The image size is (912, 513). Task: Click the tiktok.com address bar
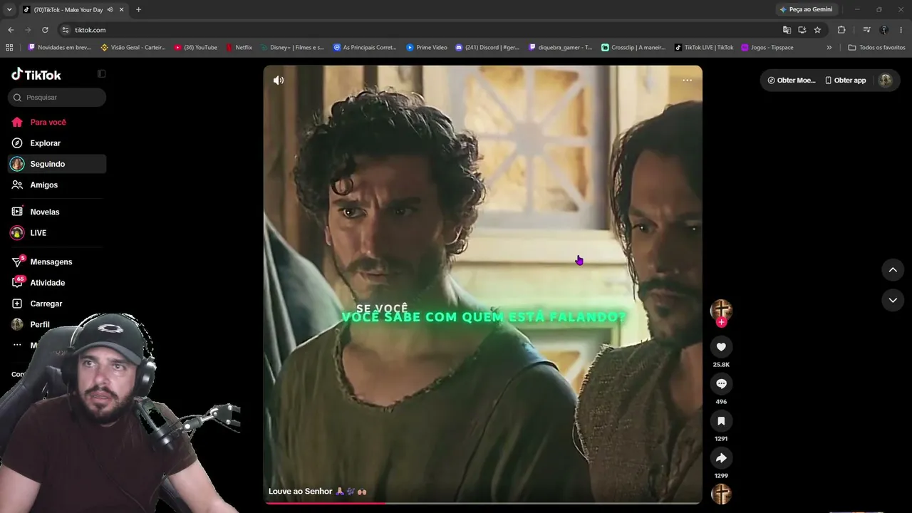420,30
